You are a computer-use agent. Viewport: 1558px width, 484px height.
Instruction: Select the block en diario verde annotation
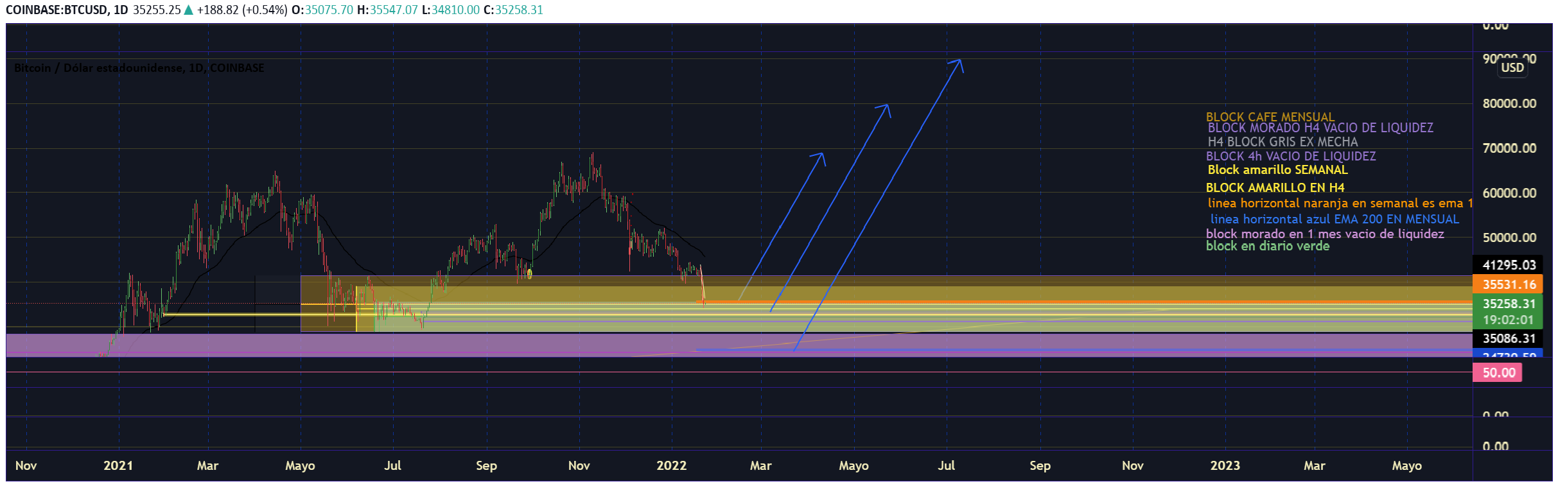(x=1268, y=246)
